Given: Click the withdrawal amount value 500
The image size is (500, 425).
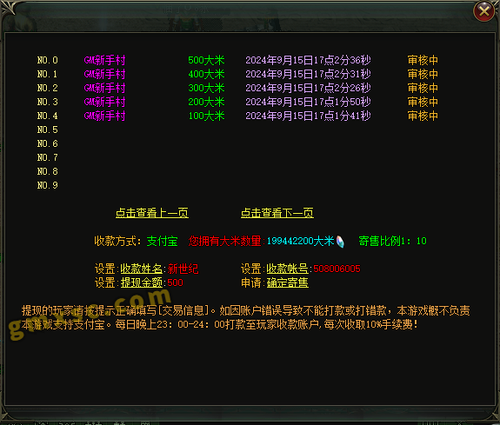Looking at the screenshot, I should (175, 282).
